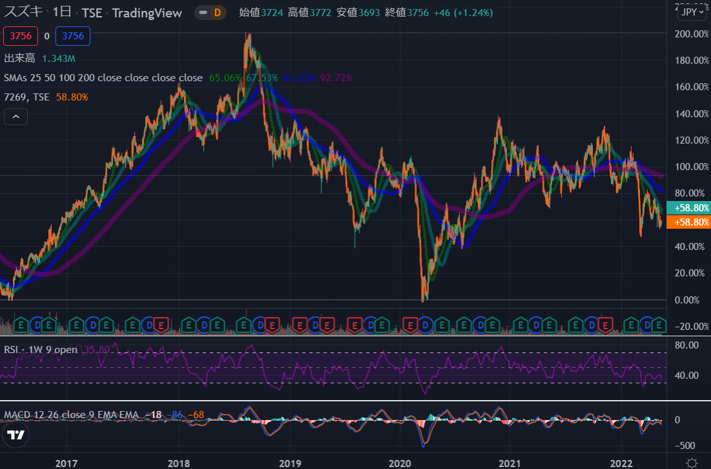The height and width of the screenshot is (469, 711).
Task: Click the スズキ symbol name in the title
Action: point(24,12)
